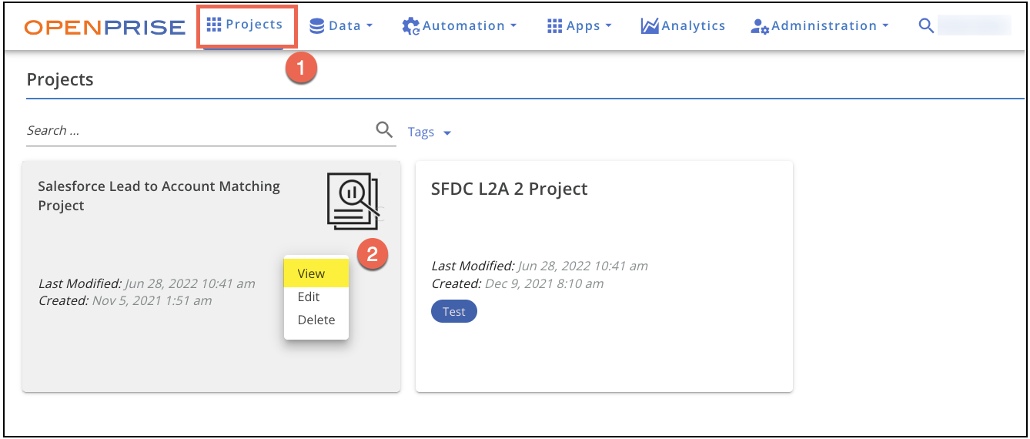
Task: Click the Projects page heading
Action: point(60,79)
